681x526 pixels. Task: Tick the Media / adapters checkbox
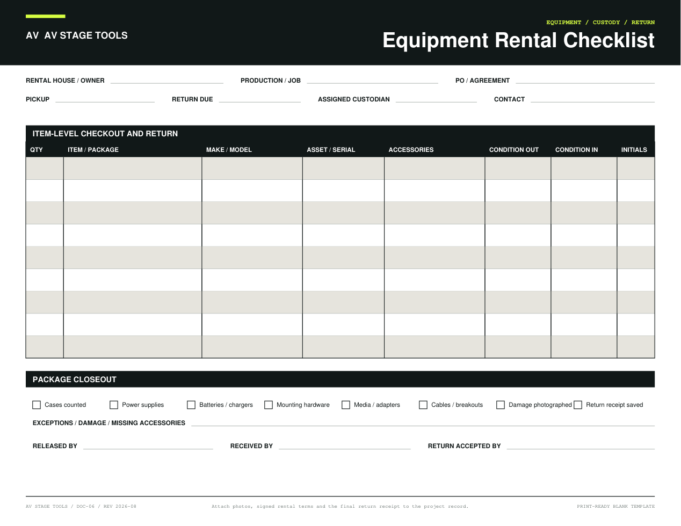pos(346,405)
